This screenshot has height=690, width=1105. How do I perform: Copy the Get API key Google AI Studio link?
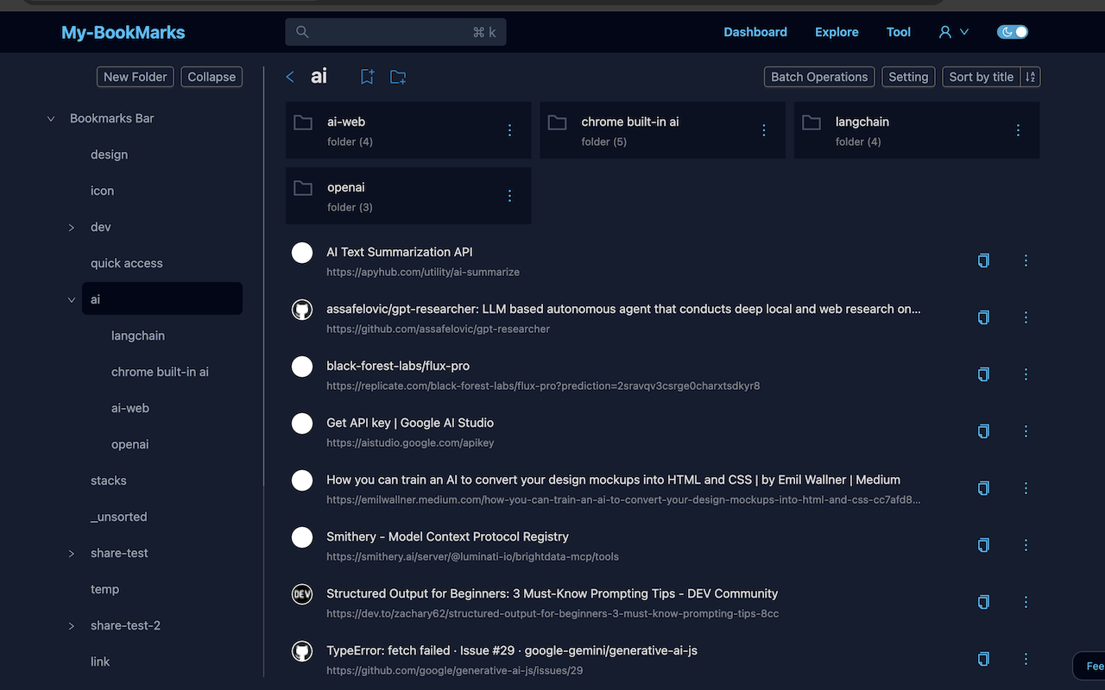coord(983,431)
